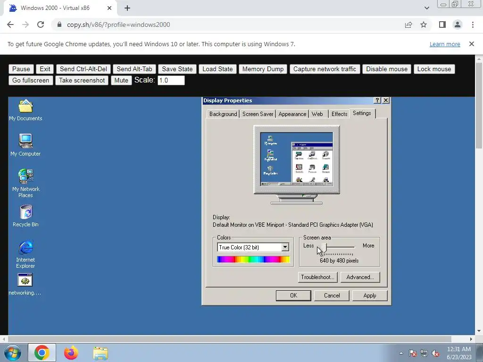The height and width of the screenshot is (362, 483).
Task: Click the taskbar clock and date
Action: [459, 353]
